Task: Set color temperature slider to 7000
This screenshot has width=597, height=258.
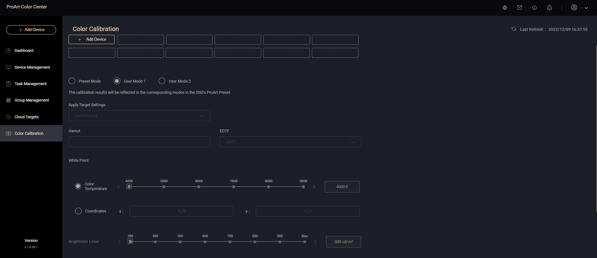Action: pyautogui.click(x=234, y=187)
